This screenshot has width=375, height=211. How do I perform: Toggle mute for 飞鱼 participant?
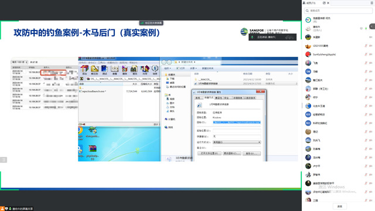pyautogui.click(x=366, y=63)
